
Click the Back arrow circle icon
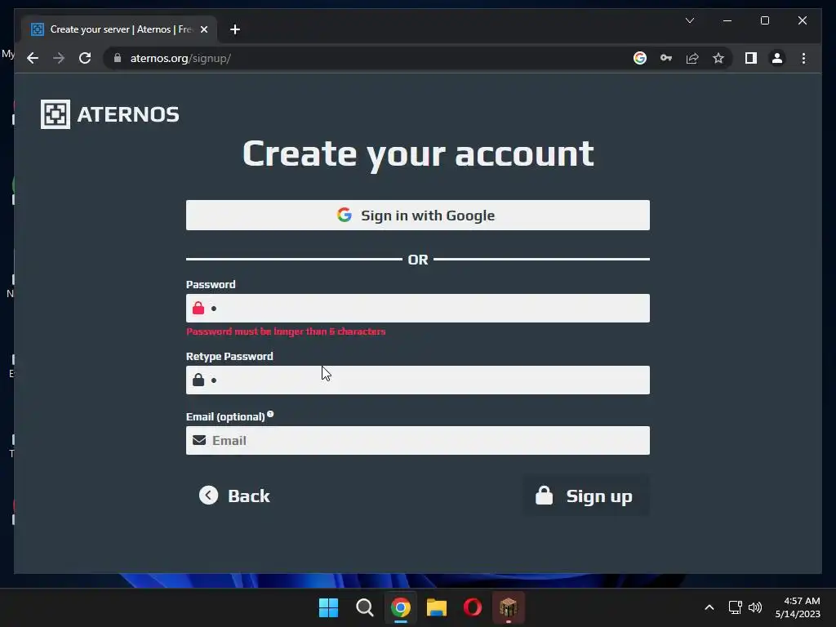click(x=208, y=496)
